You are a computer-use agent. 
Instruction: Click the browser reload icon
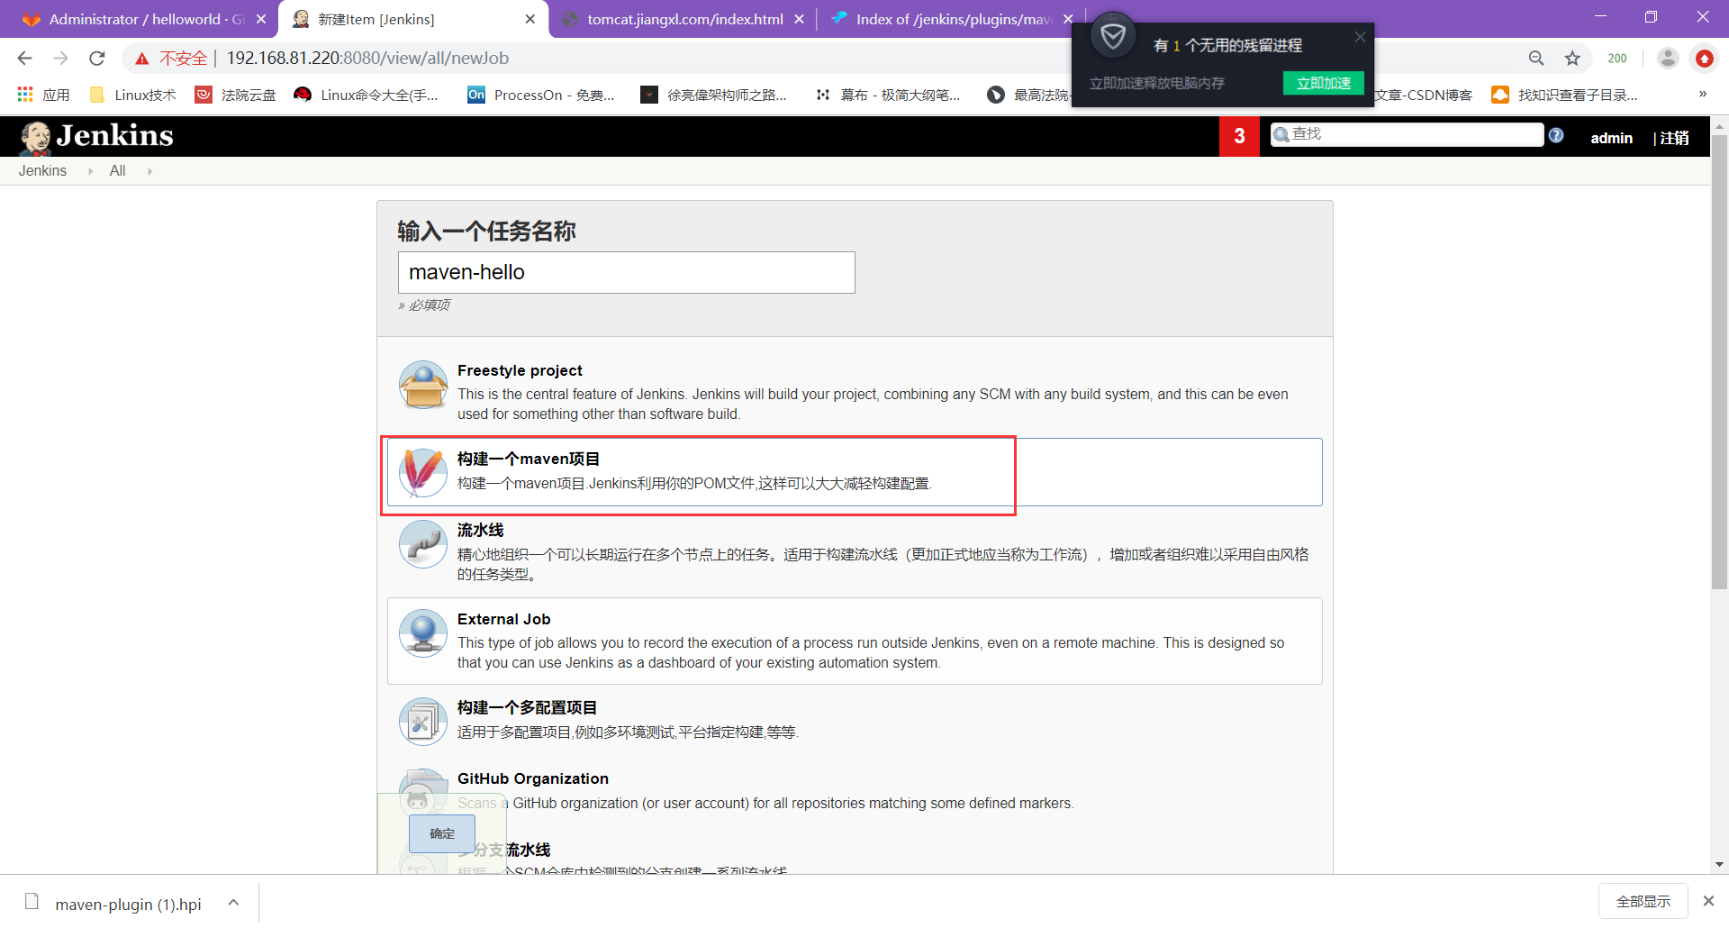[96, 58]
